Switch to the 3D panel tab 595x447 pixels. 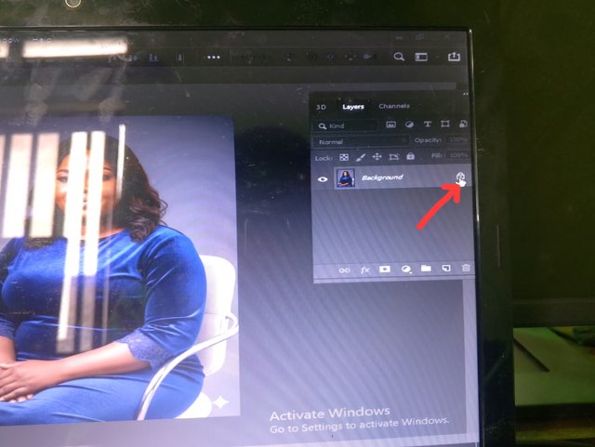(x=321, y=108)
